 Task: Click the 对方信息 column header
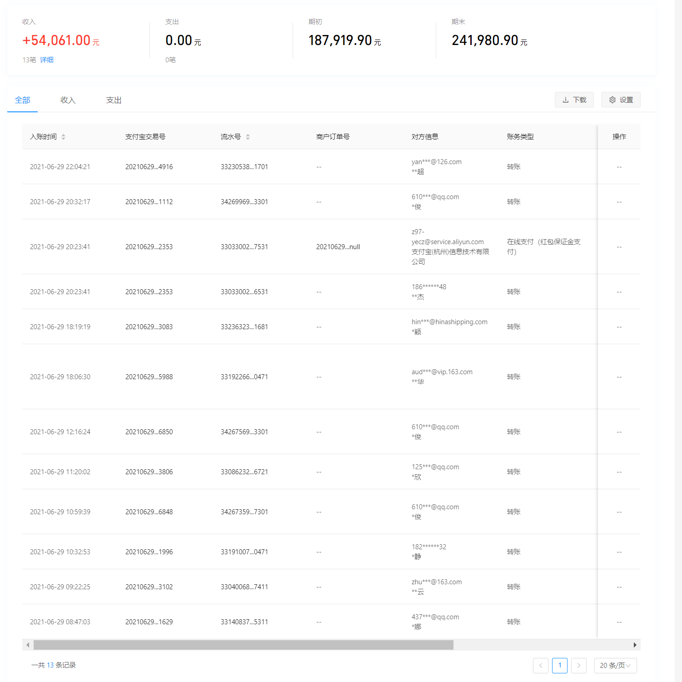click(425, 137)
